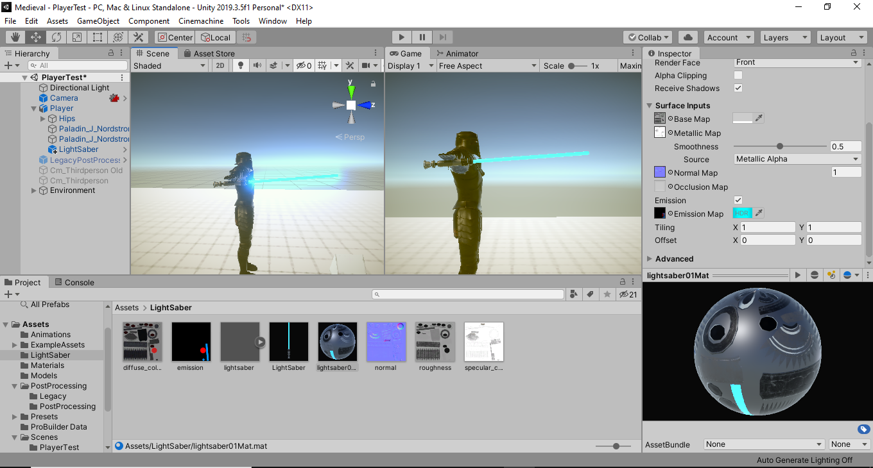The image size is (873, 468).
Task: Select the Scale tool in the toolbar
Action: point(77,37)
